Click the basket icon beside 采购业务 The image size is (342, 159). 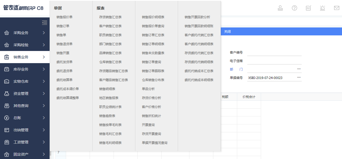tap(7, 33)
